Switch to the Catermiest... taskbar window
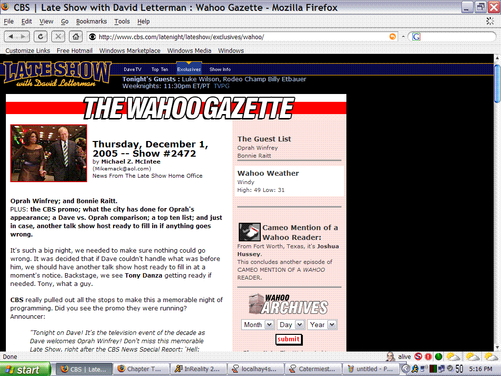 click(313, 369)
